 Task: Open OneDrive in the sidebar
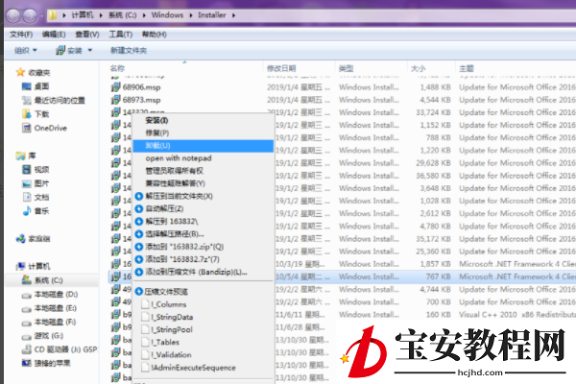(x=44, y=128)
